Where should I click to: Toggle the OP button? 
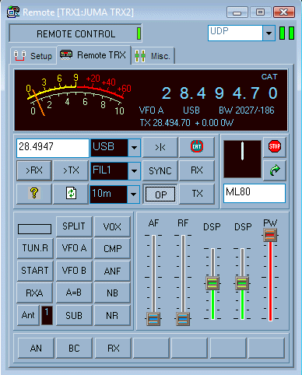click(x=160, y=195)
